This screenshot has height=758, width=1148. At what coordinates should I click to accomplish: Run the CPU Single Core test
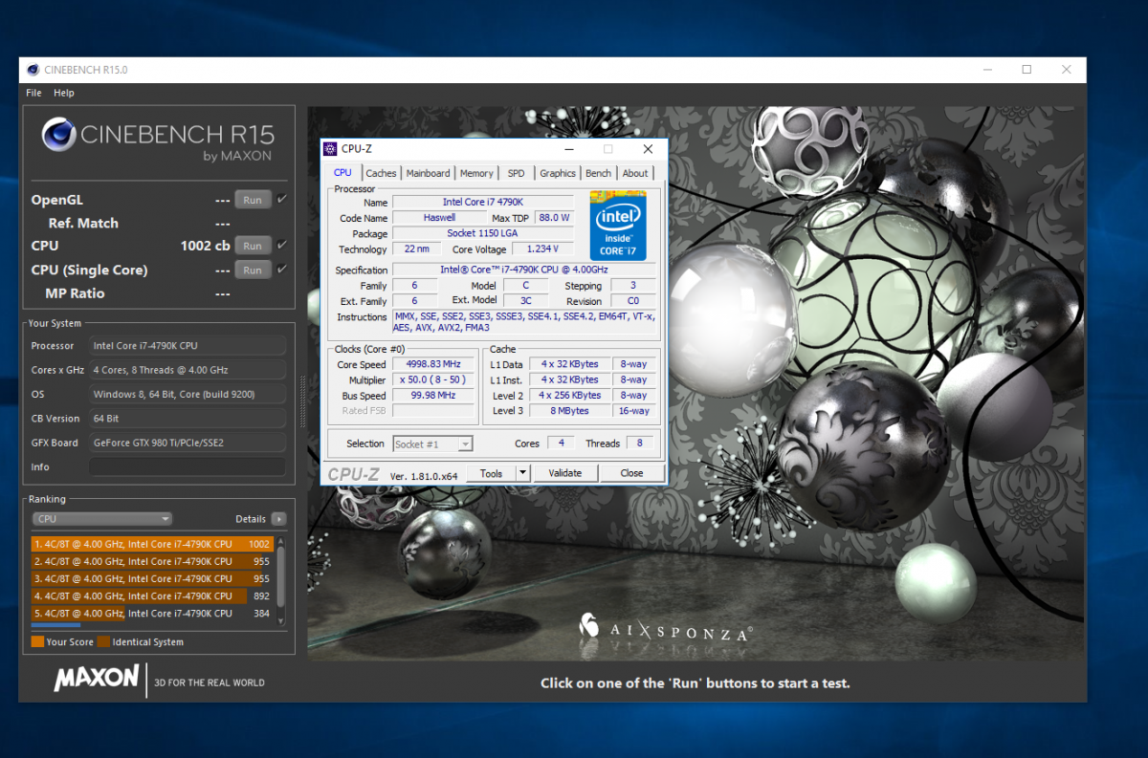[x=253, y=270]
